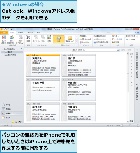Click the zoom in plus button
This screenshot has width=140, height=153.
pyautogui.click(x=138, y=125)
